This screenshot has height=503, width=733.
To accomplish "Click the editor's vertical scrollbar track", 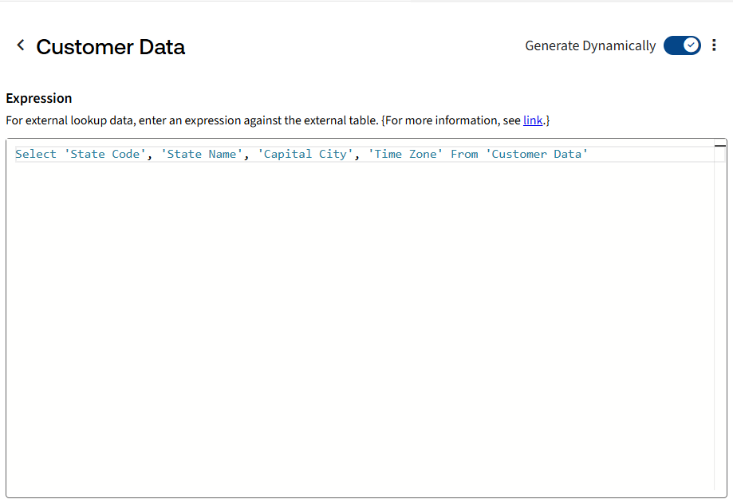I will 719,319.
